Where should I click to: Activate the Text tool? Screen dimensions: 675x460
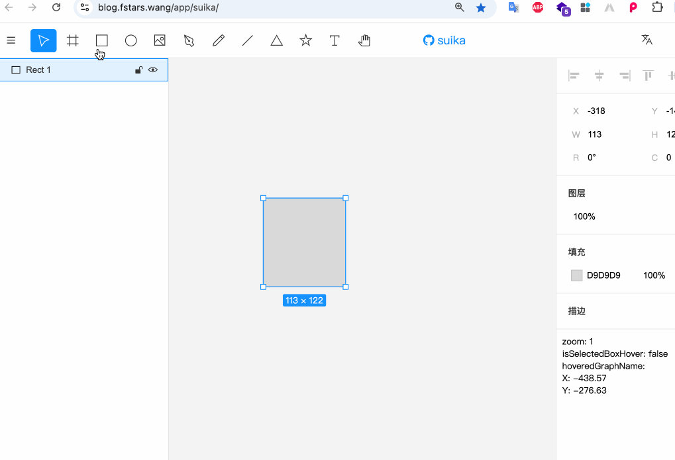click(x=335, y=40)
